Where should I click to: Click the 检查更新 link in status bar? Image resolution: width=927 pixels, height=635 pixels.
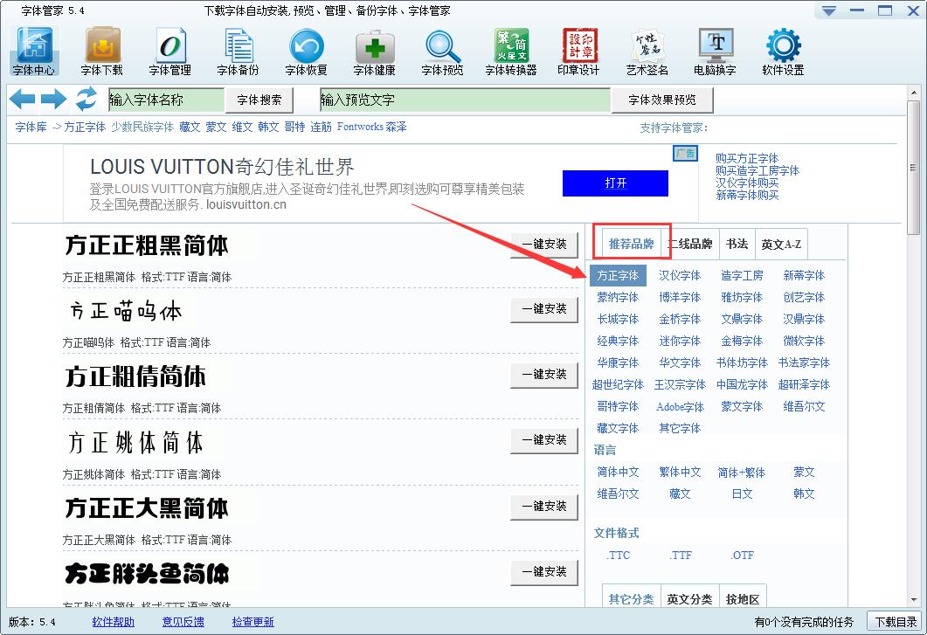253,622
